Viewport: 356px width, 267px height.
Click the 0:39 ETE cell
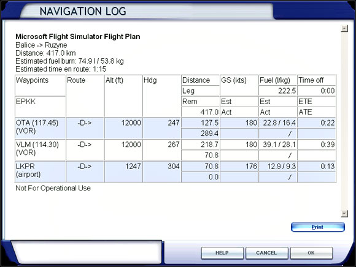pyautogui.click(x=317, y=145)
